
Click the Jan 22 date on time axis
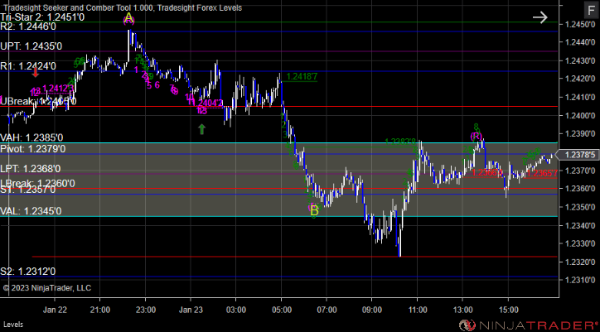pyautogui.click(x=55, y=310)
